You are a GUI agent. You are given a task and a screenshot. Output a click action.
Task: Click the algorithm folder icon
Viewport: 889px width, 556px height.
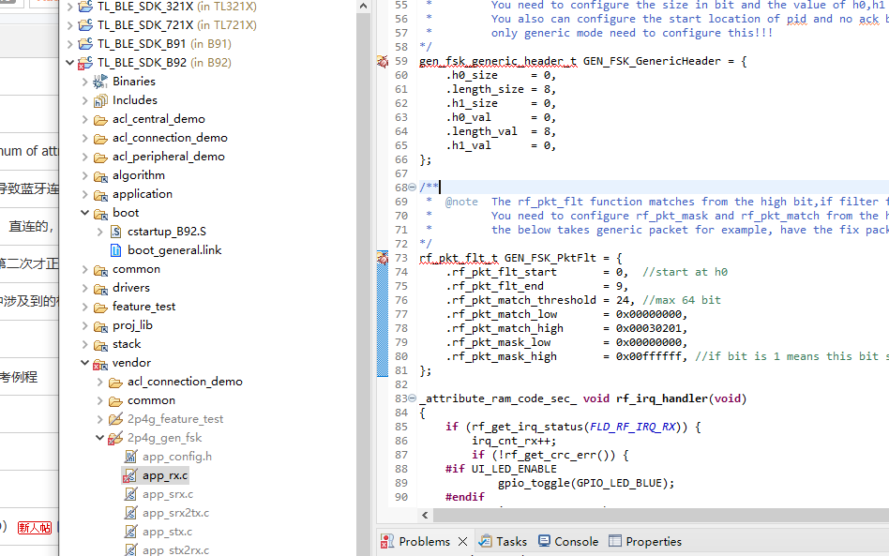(100, 176)
